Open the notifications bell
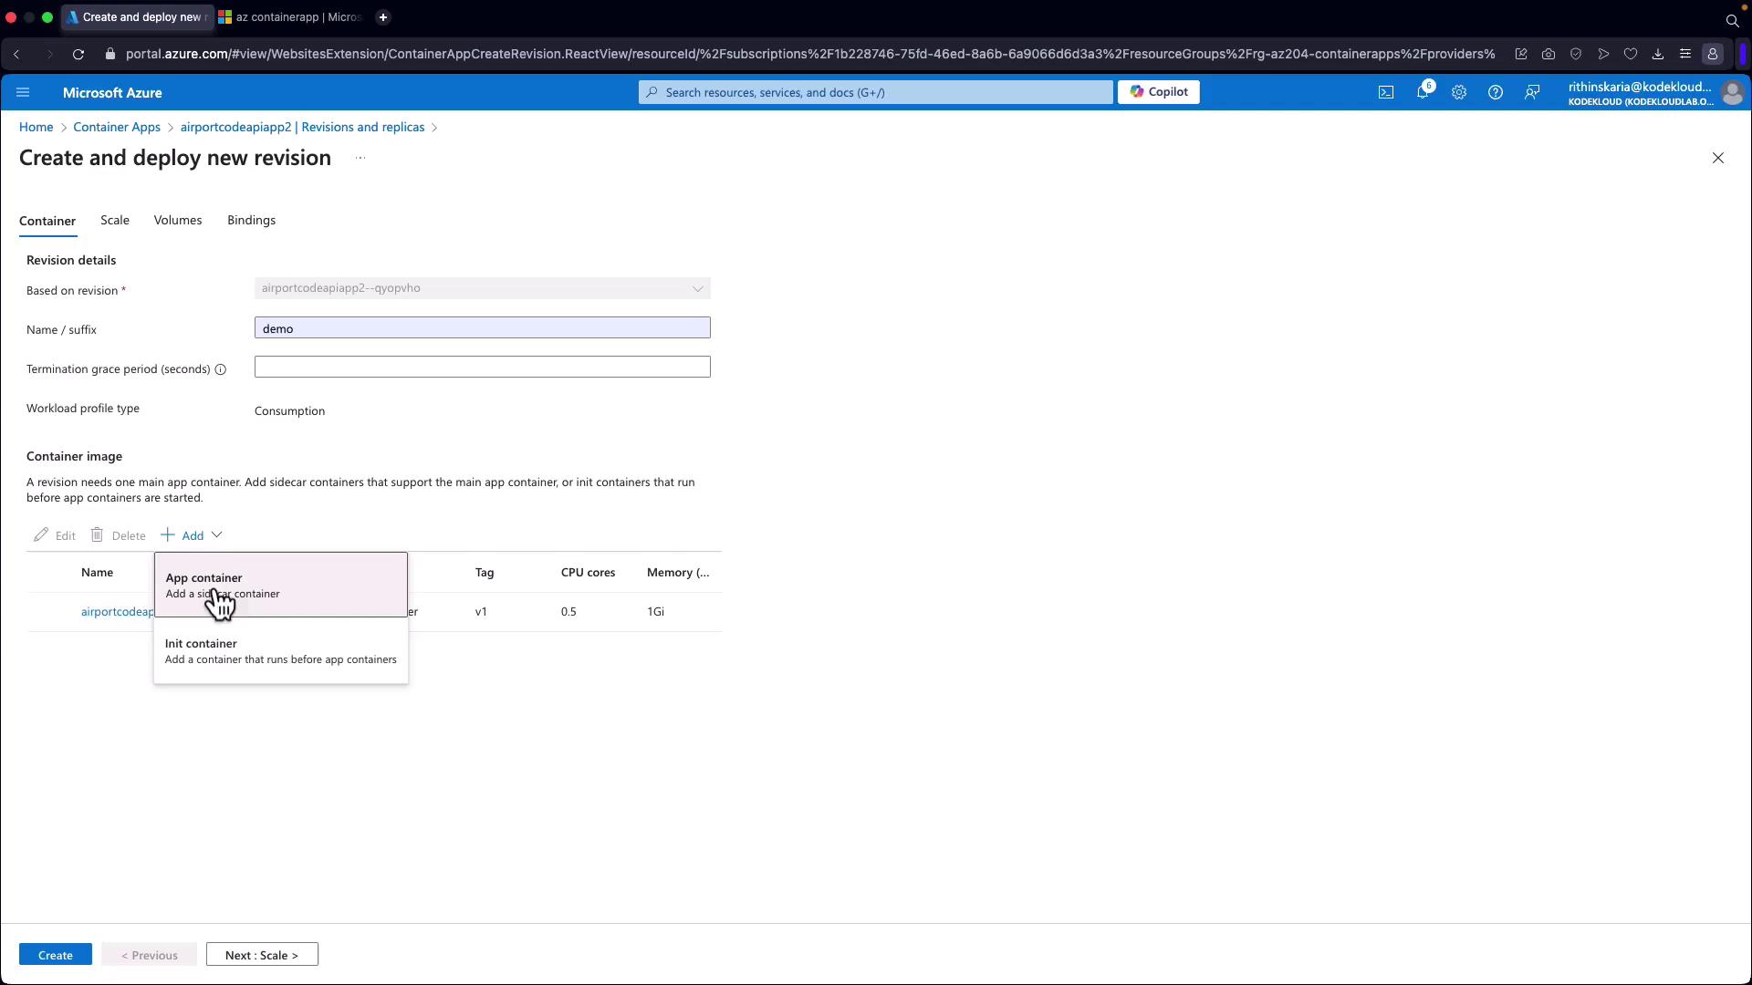This screenshot has width=1752, height=985. pyautogui.click(x=1422, y=92)
